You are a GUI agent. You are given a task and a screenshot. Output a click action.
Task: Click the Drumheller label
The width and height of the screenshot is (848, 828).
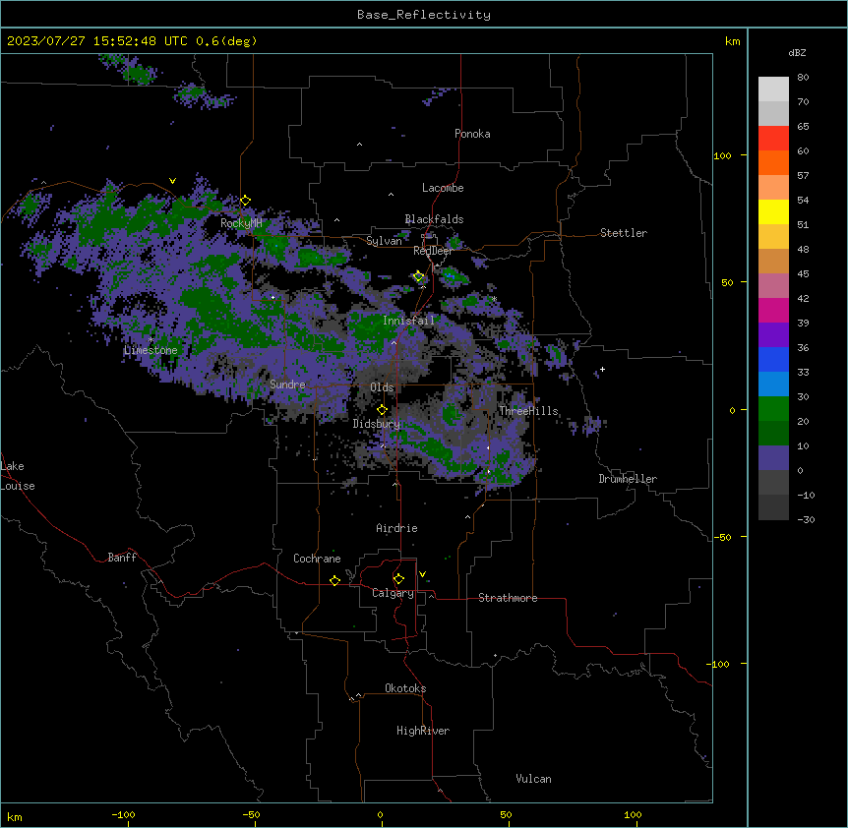(x=628, y=479)
